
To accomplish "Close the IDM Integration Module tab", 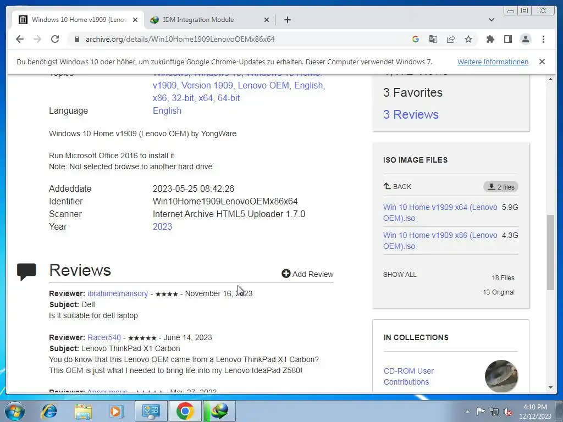I will point(267,20).
